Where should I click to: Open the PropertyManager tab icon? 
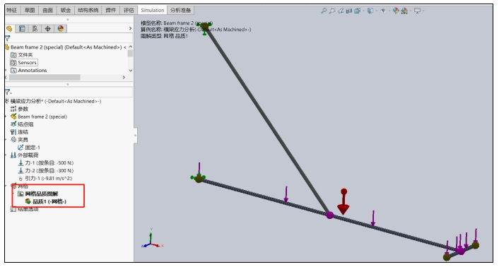22,28
